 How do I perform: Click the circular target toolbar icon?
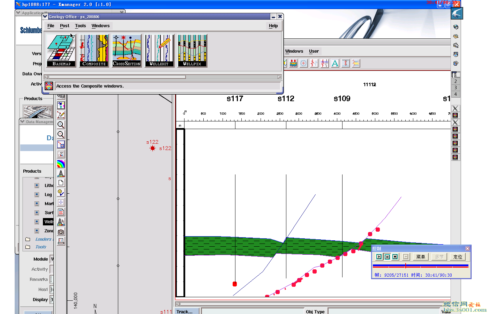click(304, 63)
